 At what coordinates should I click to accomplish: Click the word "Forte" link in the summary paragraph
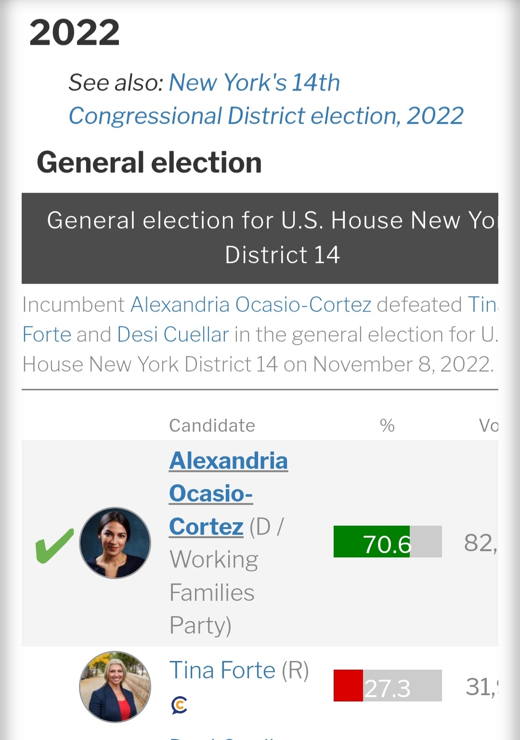[47, 335]
